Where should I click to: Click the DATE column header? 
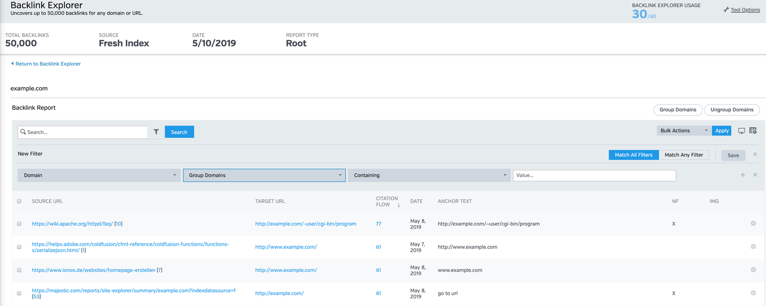417,201
